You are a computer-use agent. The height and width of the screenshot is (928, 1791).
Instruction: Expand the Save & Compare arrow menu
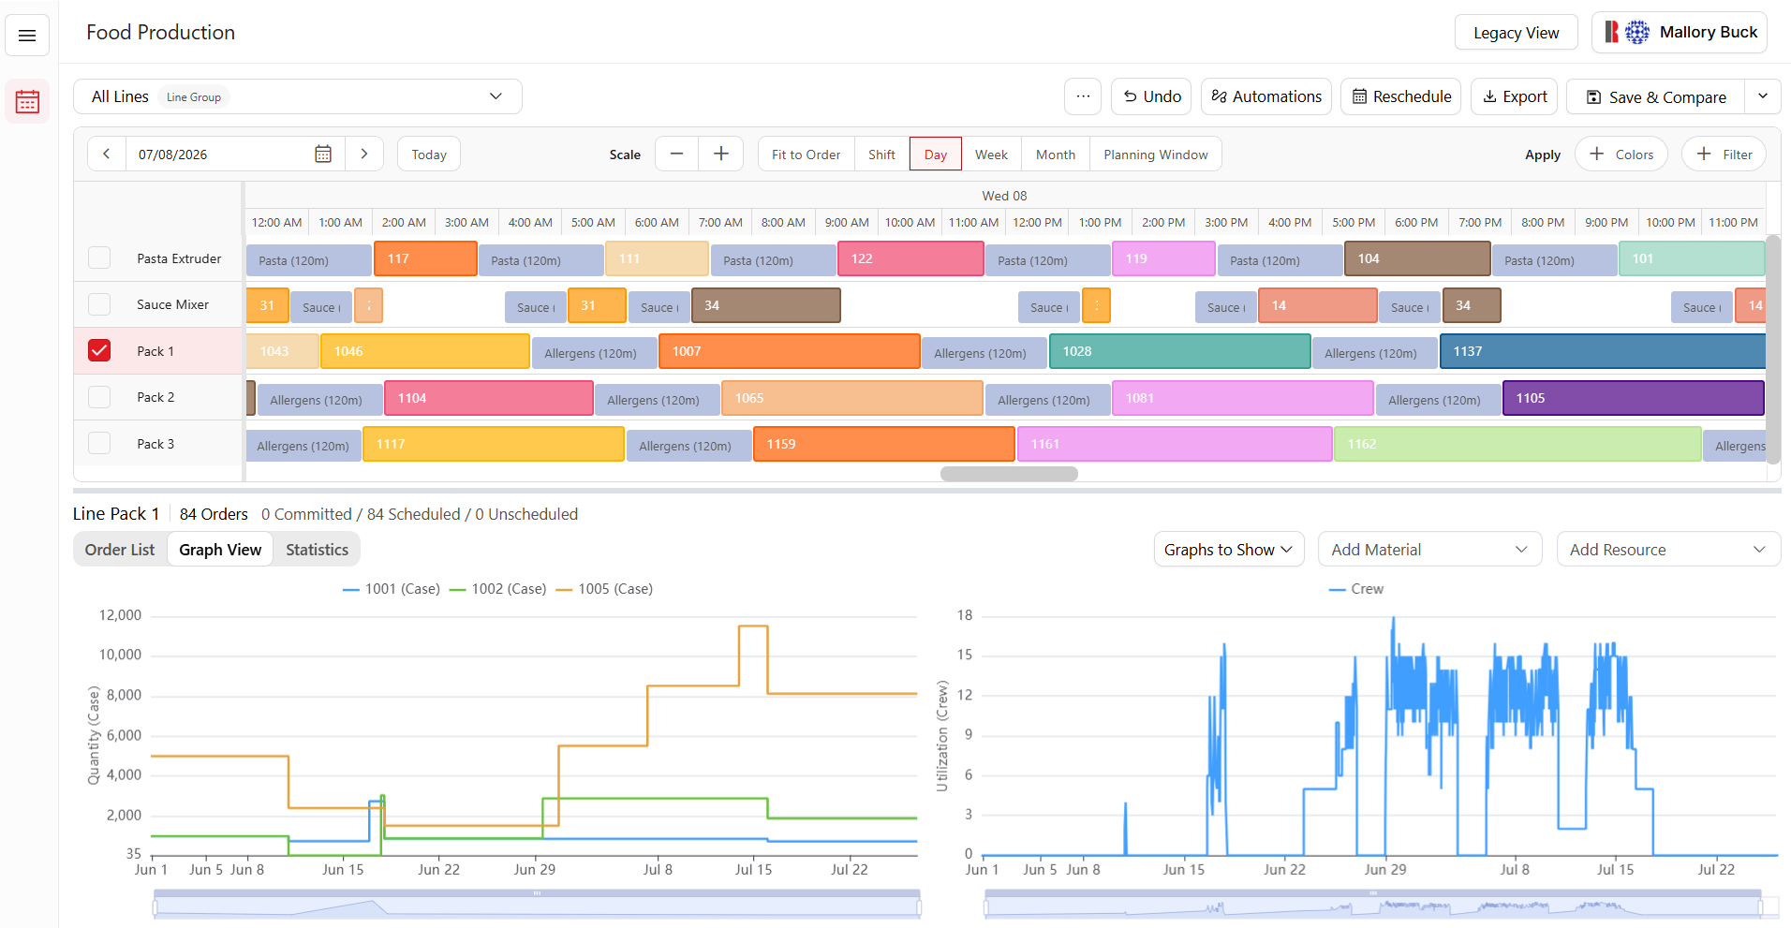point(1763,96)
